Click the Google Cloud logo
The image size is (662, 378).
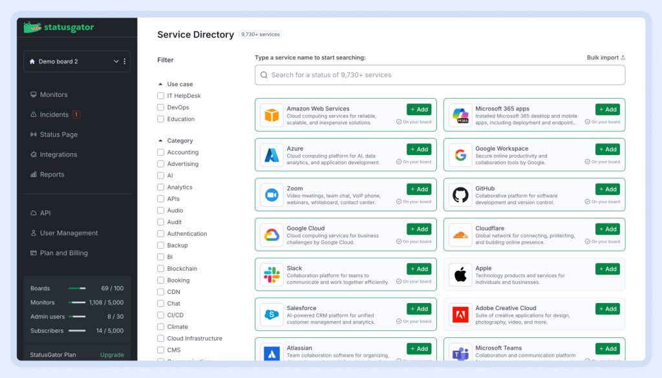coord(272,235)
